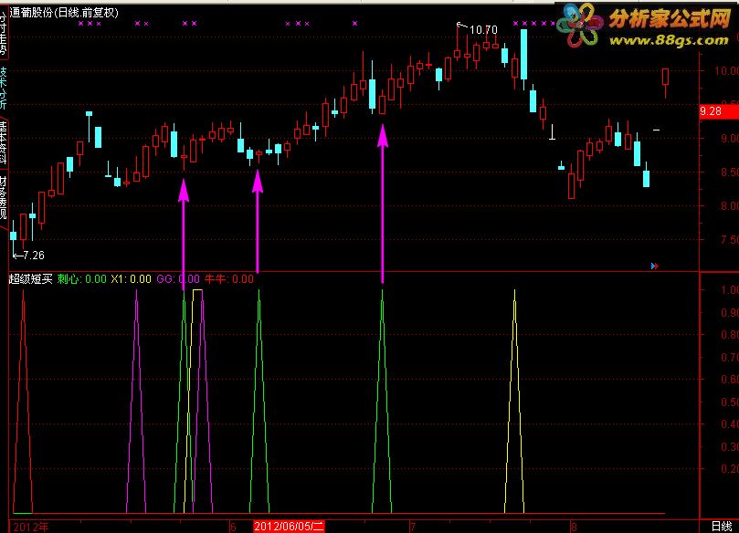The width and height of the screenshot is (739, 533).
Task: Click the red 9.28 current price tag
Action: pos(719,111)
